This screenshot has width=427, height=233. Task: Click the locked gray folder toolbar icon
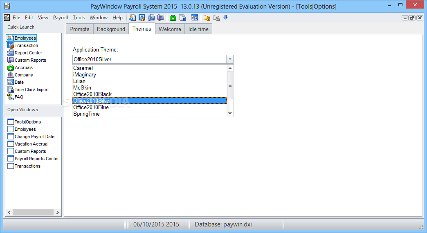pos(216,18)
